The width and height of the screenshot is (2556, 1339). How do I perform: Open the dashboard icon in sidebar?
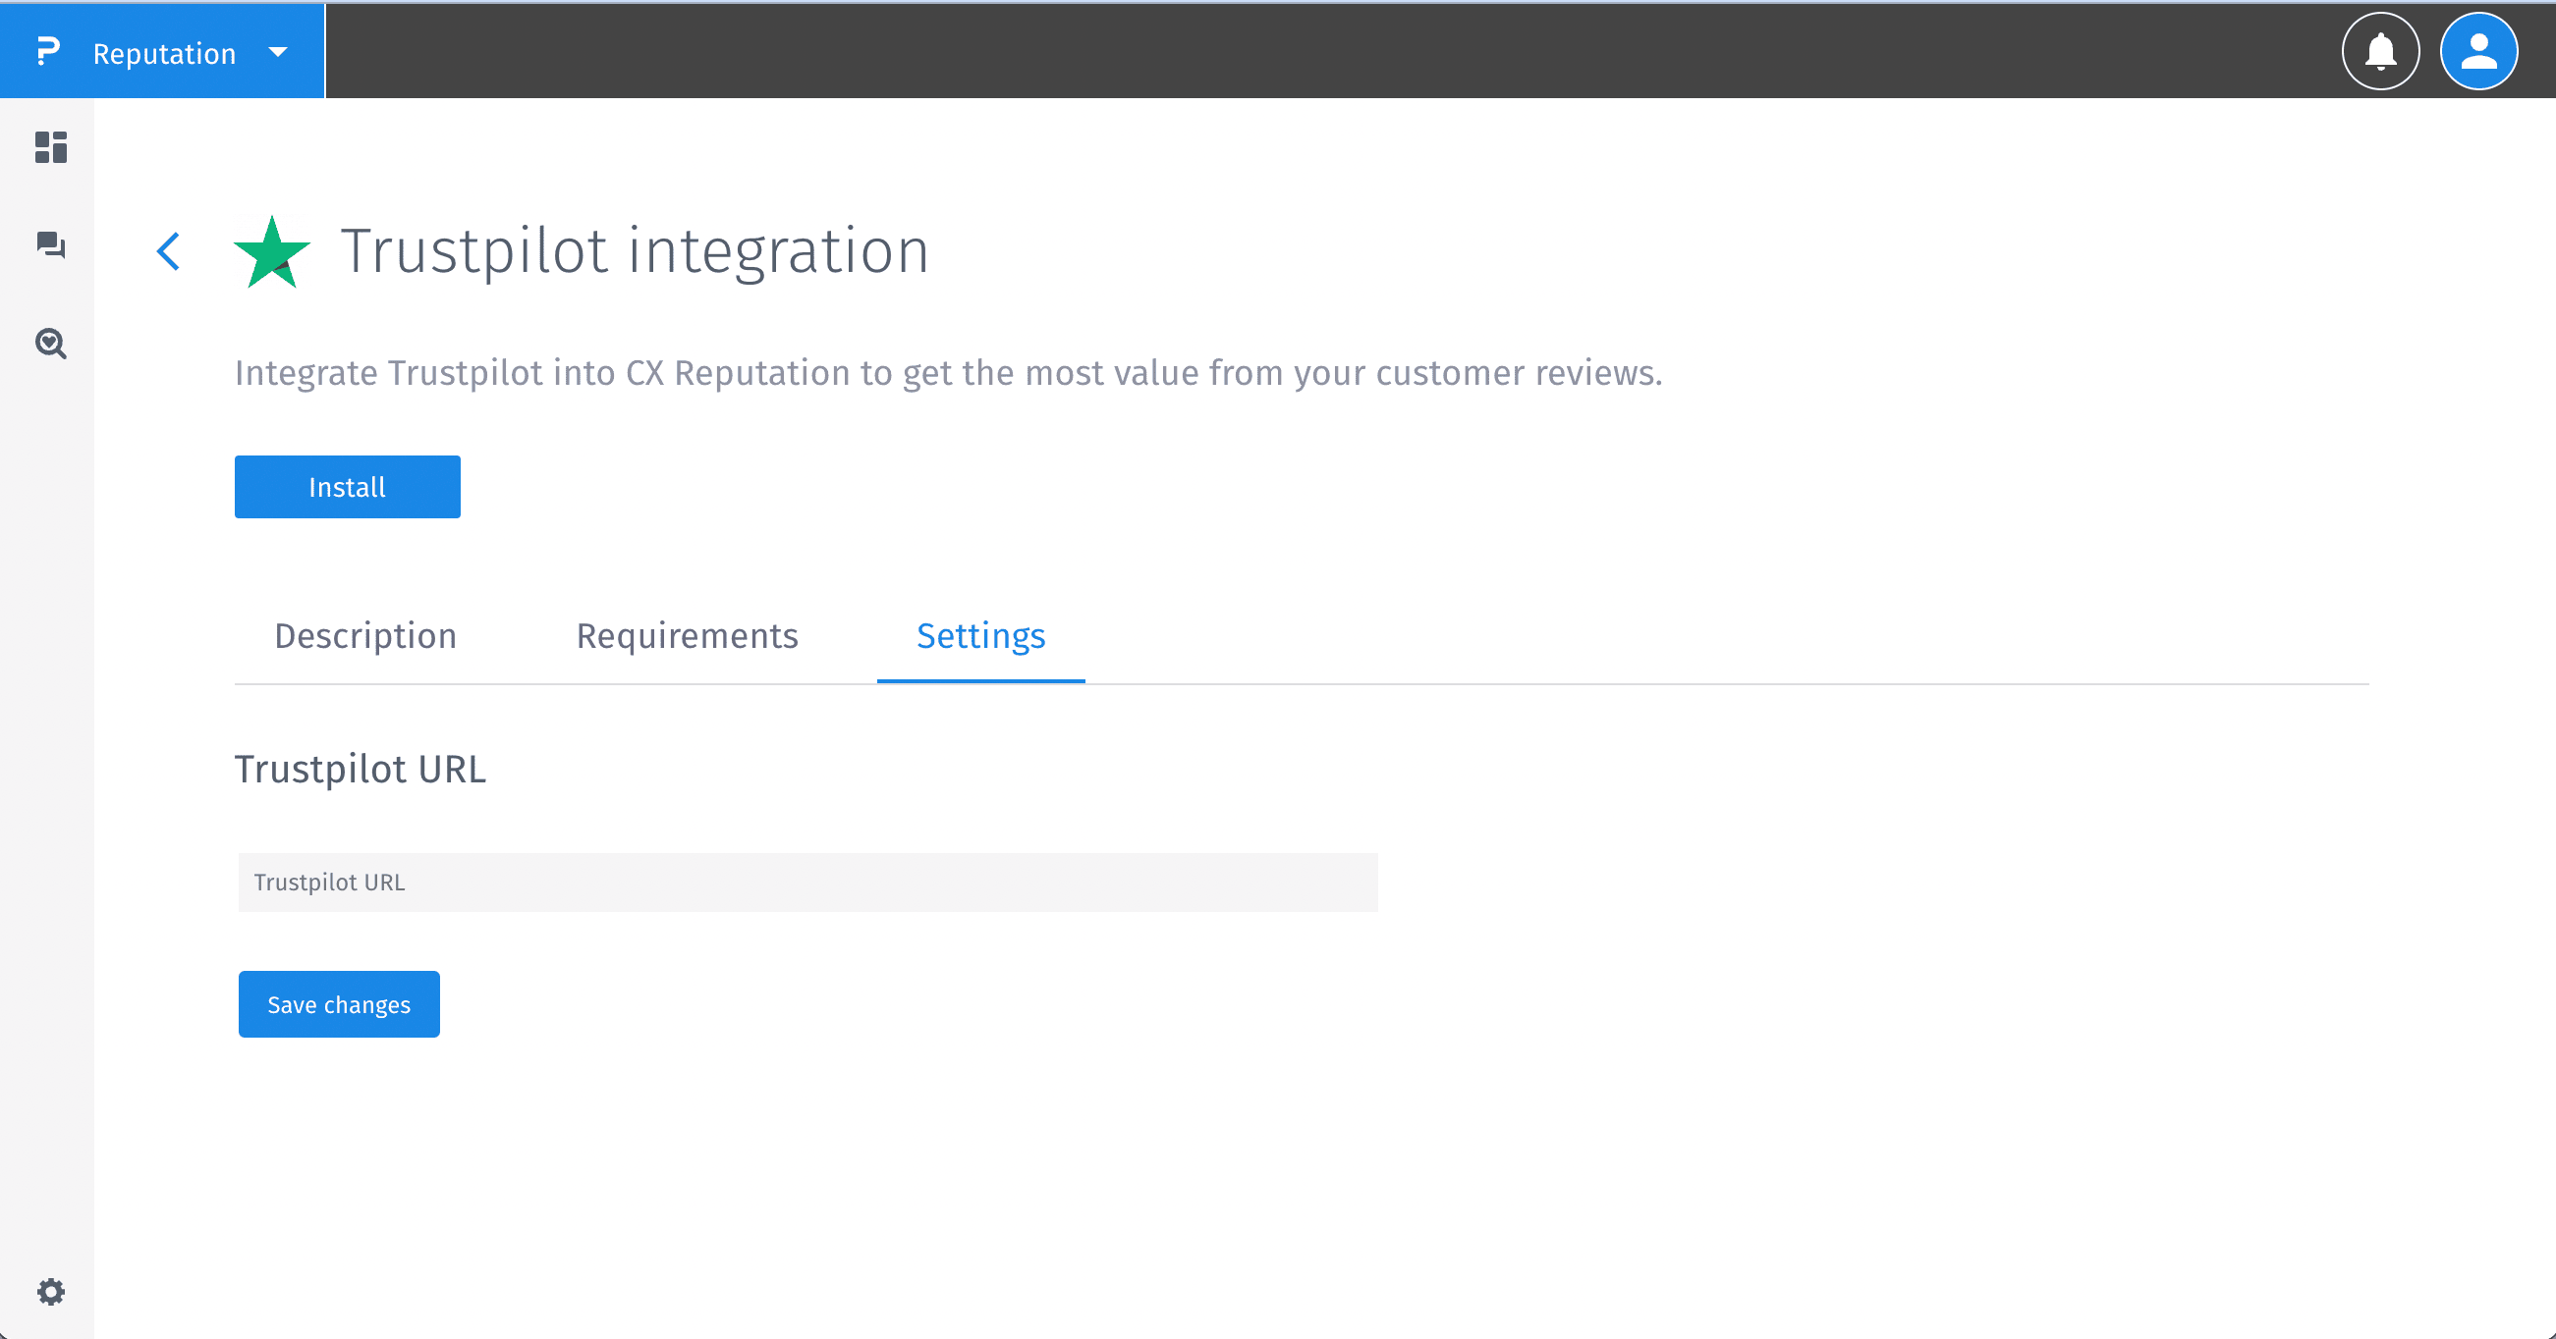tap(51, 147)
